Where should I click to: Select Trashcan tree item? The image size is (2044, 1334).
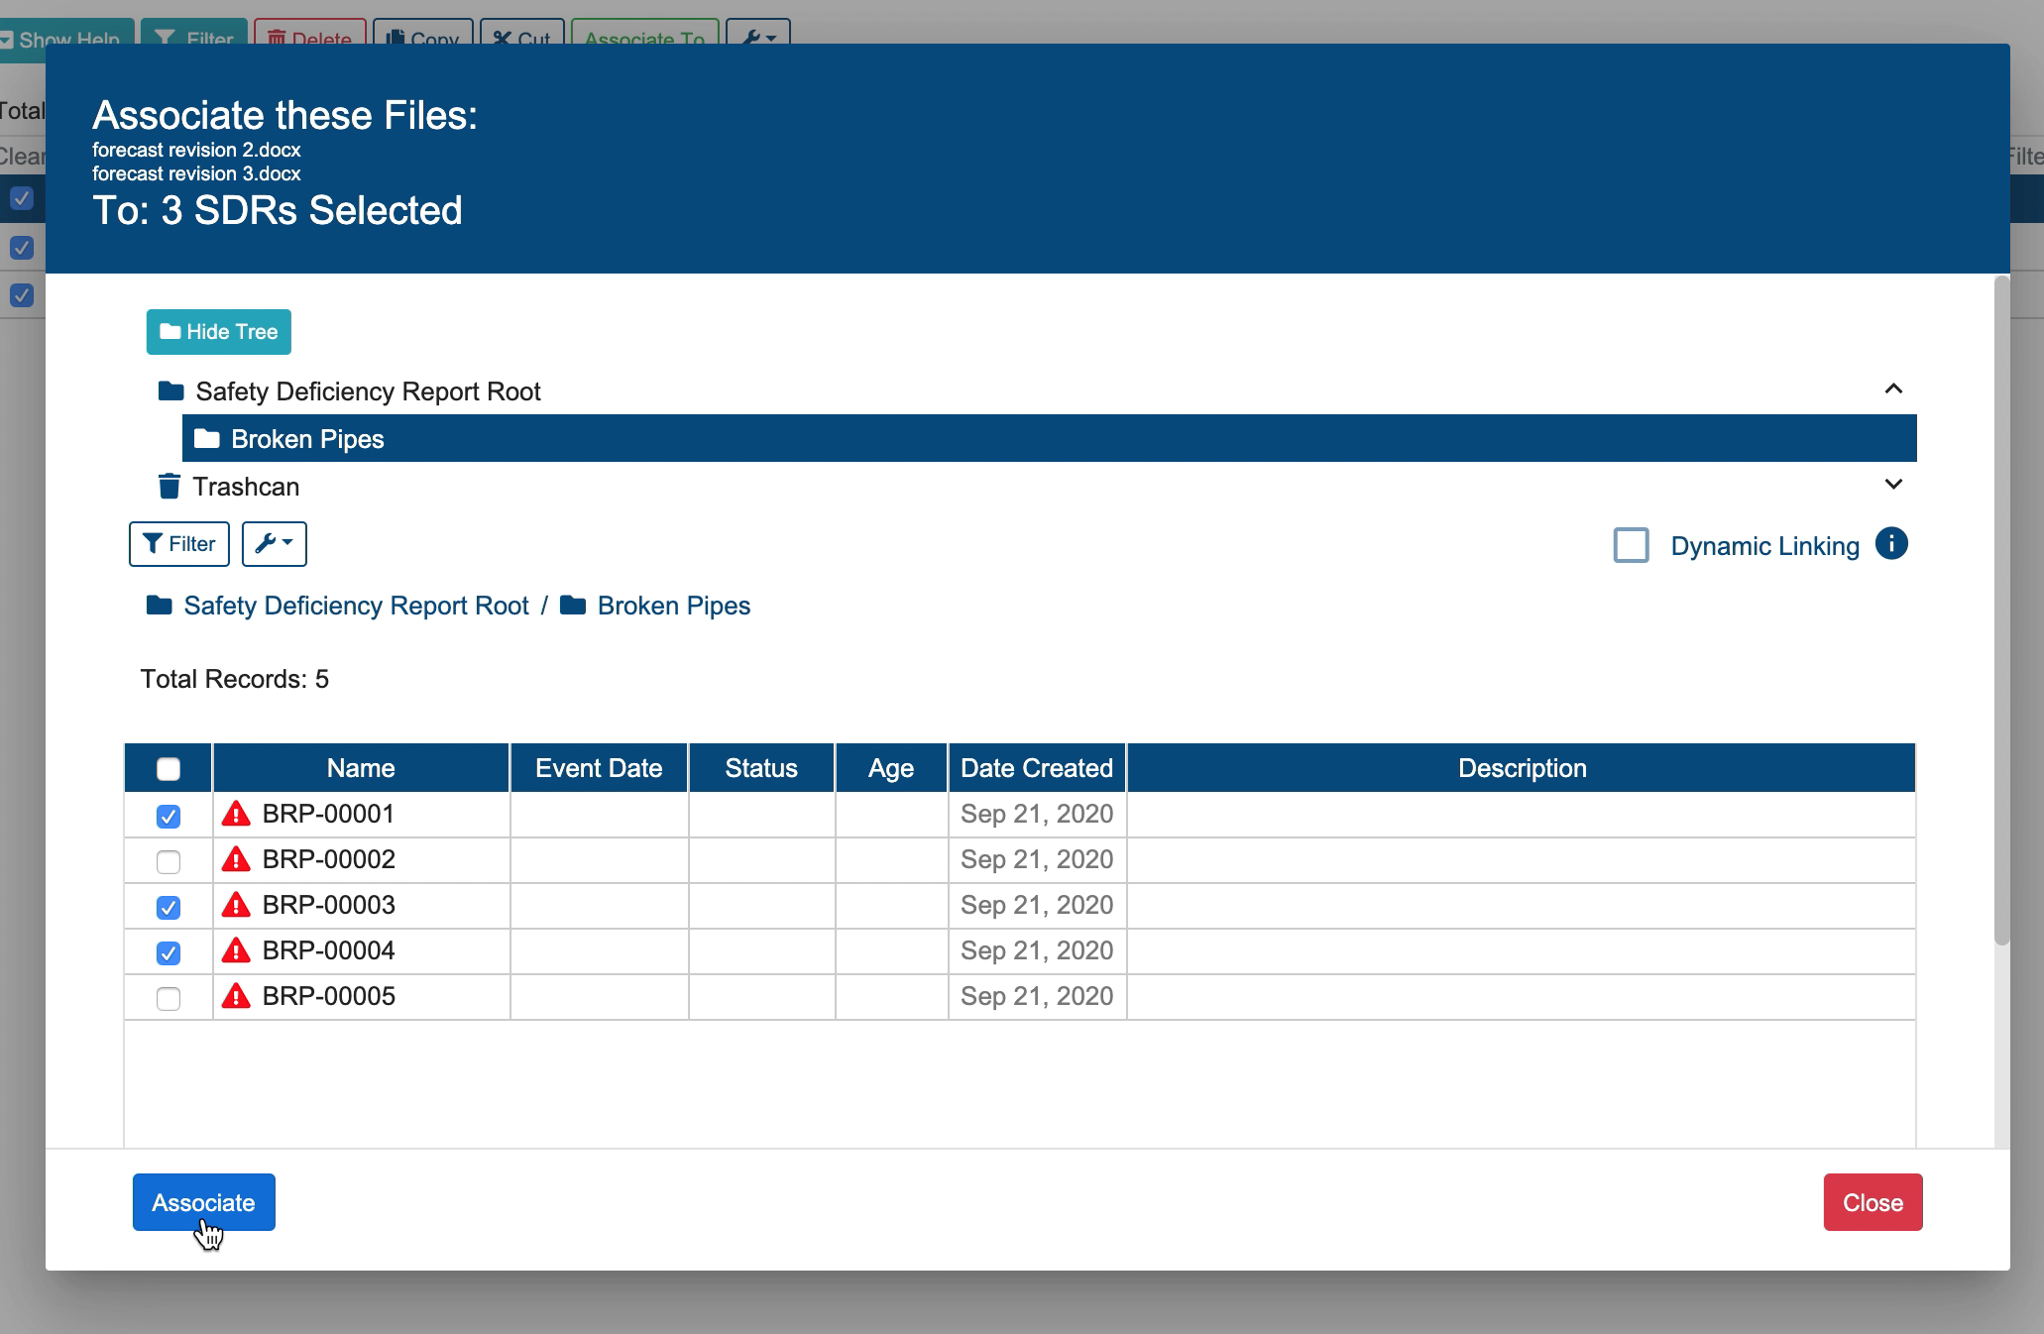click(1031, 486)
